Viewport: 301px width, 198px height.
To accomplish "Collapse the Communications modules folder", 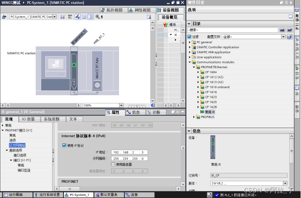I will (x=190, y=62).
